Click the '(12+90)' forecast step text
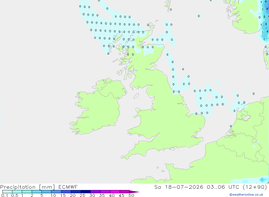Image resolution: width=269 pixels, height=197 pixels. 255,187
